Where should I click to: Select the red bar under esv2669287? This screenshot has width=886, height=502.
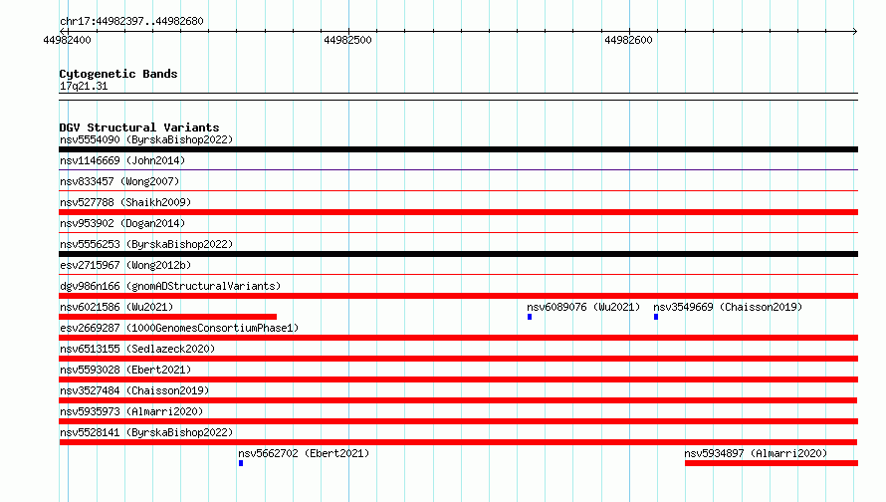click(458, 338)
